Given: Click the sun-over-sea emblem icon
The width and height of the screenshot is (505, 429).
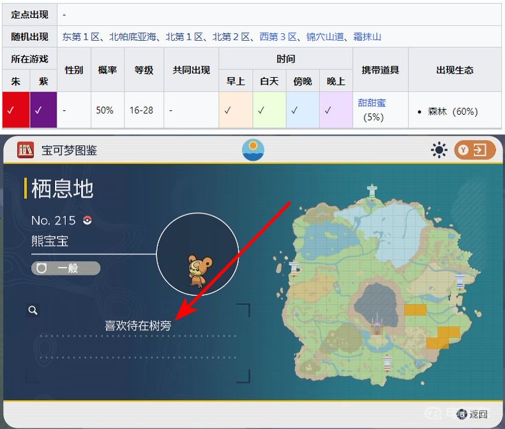Looking at the screenshot, I should click(x=253, y=150).
